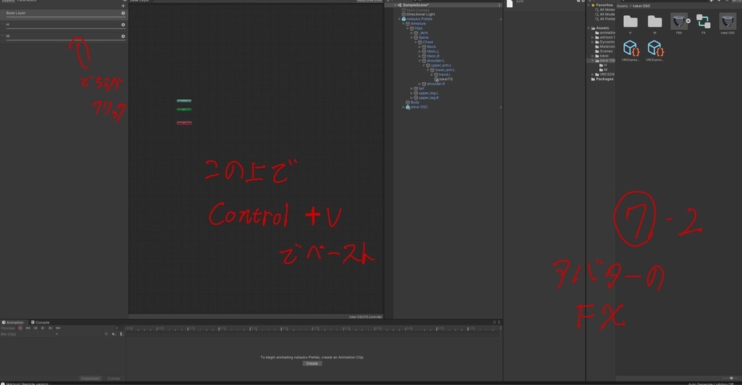Select Chest in Hierarchy
Screen dimensions: 742x385
coord(428,42)
